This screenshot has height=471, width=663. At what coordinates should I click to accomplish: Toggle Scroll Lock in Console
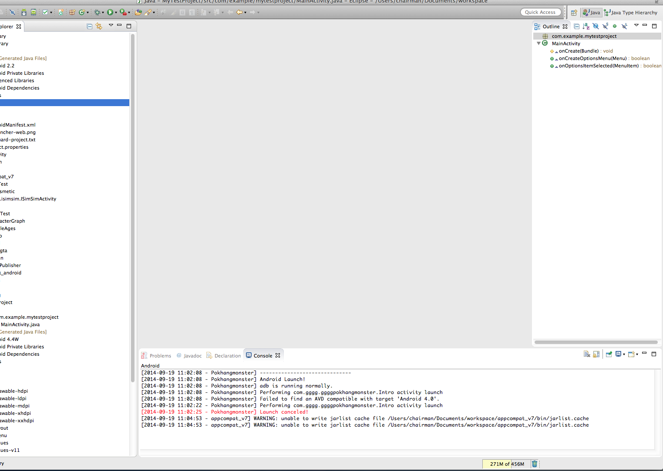pyautogui.click(x=596, y=354)
